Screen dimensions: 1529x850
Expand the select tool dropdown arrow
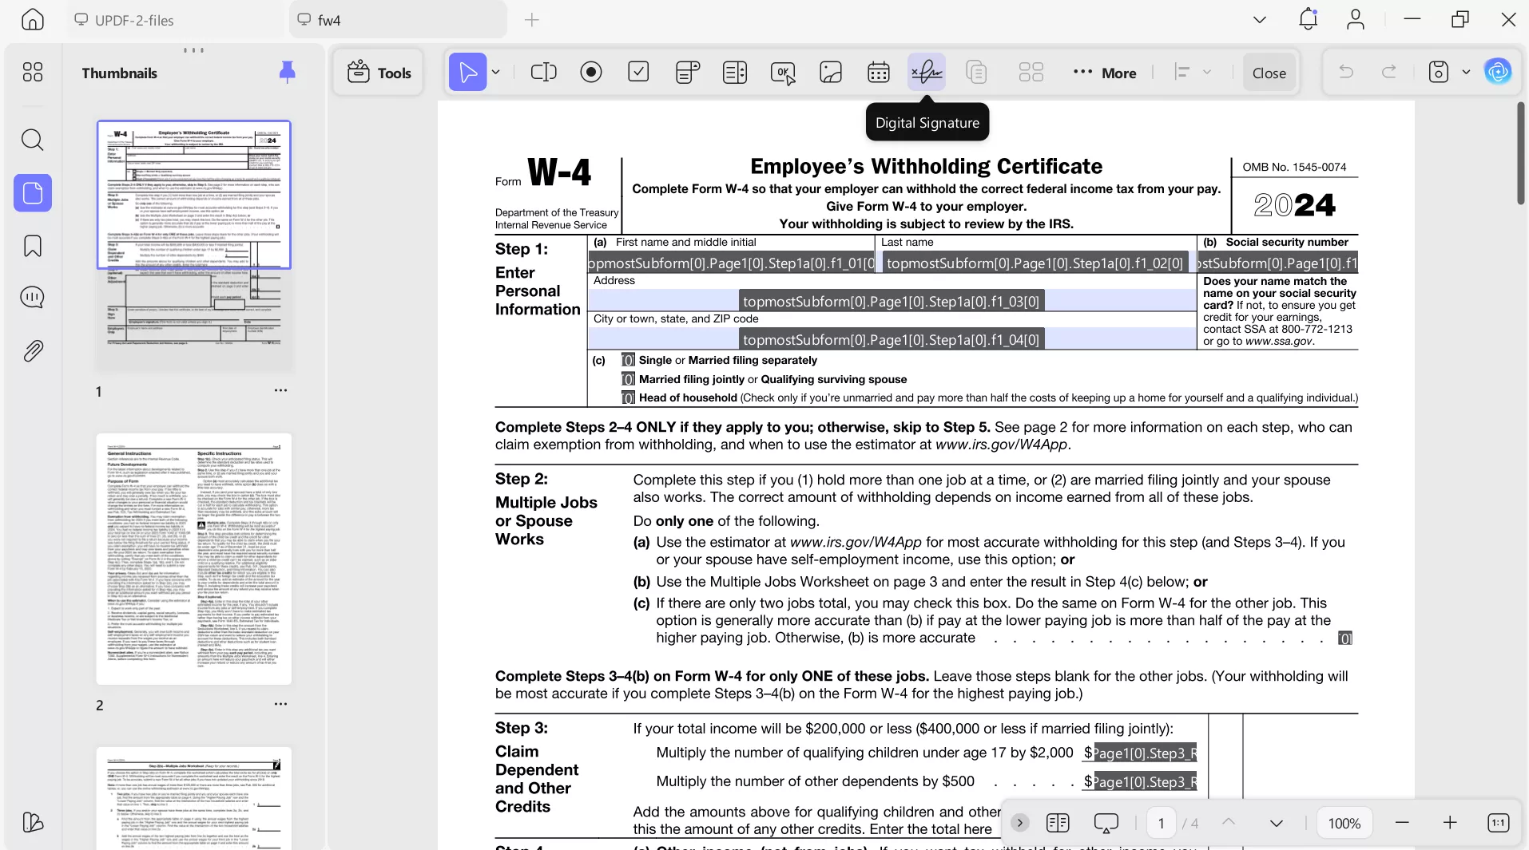496,73
